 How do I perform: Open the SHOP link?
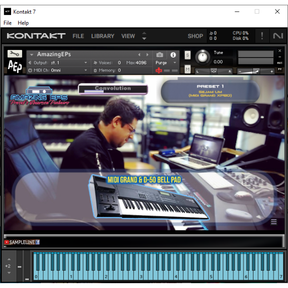coord(195,36)
